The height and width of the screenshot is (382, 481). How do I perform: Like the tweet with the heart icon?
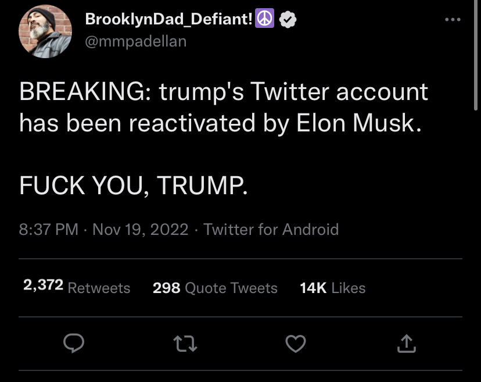click(x=296, y=343)
